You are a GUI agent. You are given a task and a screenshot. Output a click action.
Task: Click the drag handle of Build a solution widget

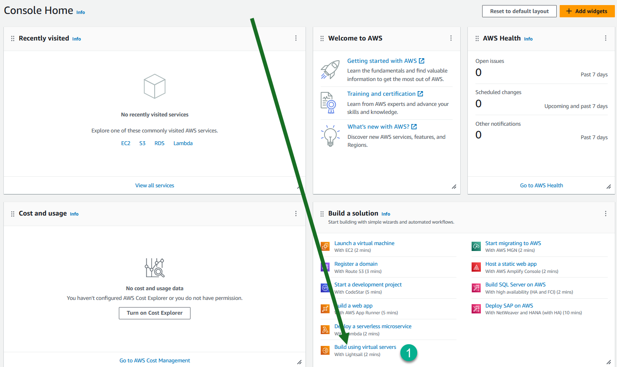(x=322, y=214)
